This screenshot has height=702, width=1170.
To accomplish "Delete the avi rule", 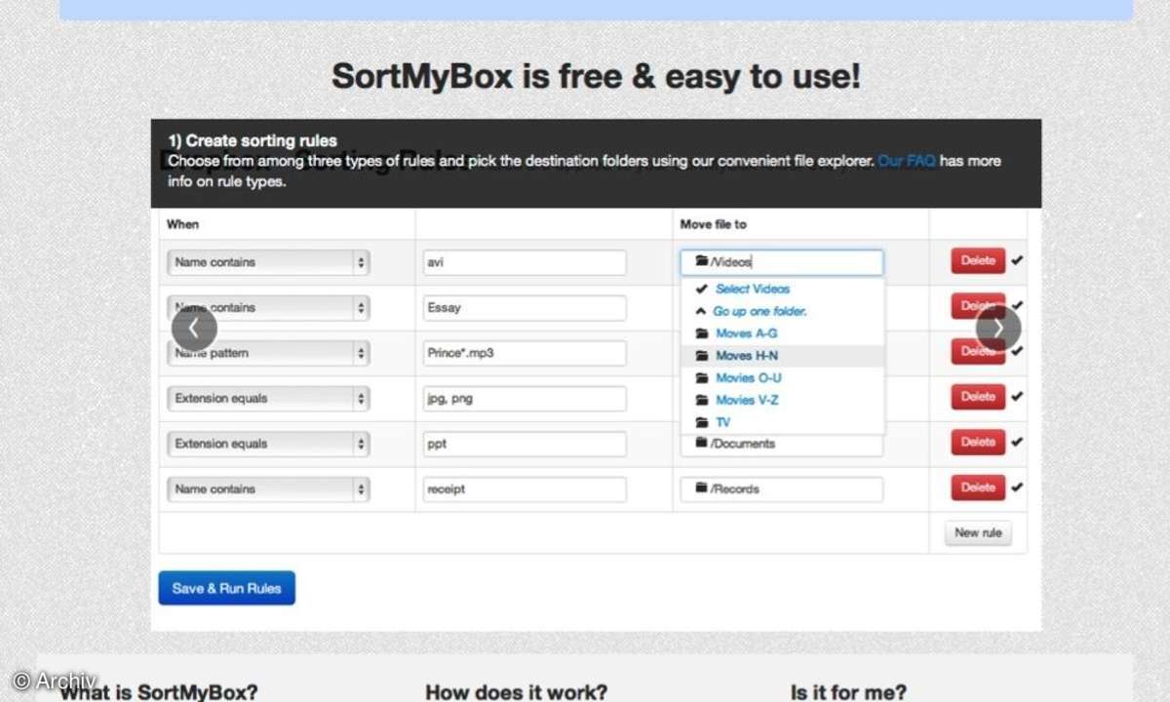I will pyautogui.click(x=978, y=261).
